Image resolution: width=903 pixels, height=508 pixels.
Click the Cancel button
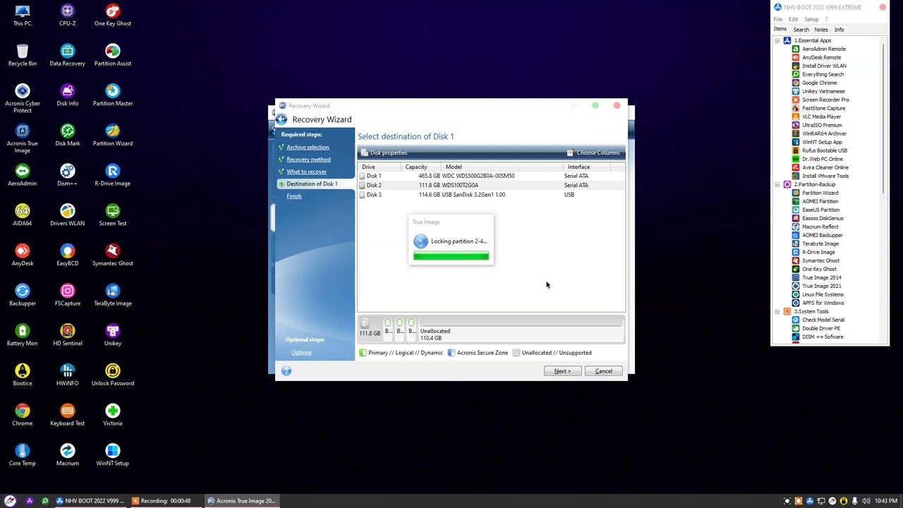[604, 371]
